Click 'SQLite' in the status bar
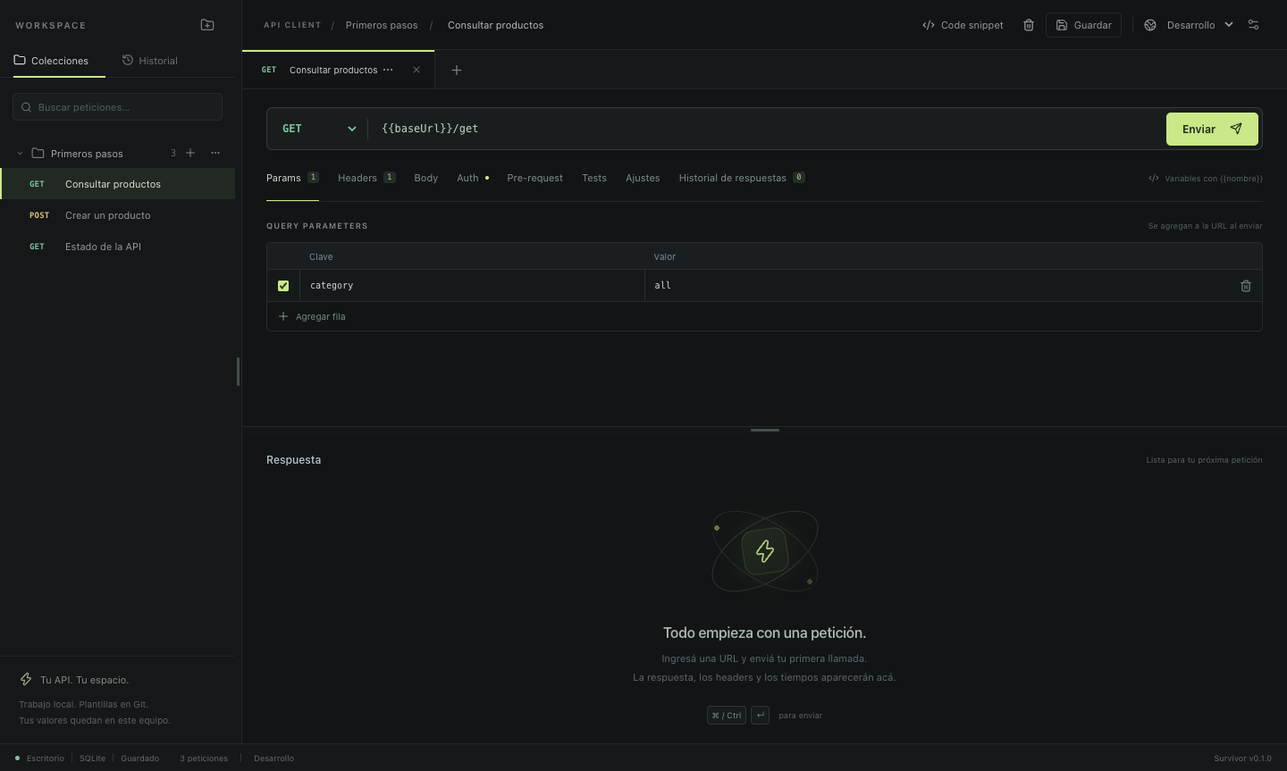 point(92,758)
